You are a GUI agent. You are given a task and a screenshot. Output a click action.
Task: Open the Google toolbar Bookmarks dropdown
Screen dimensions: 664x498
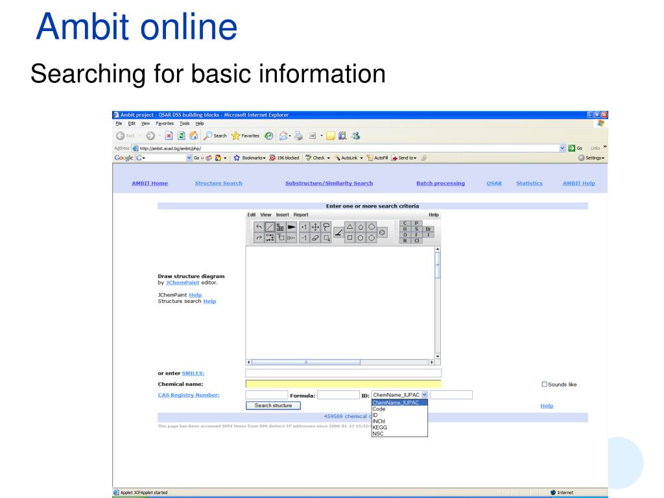click(x=250, y=158)
